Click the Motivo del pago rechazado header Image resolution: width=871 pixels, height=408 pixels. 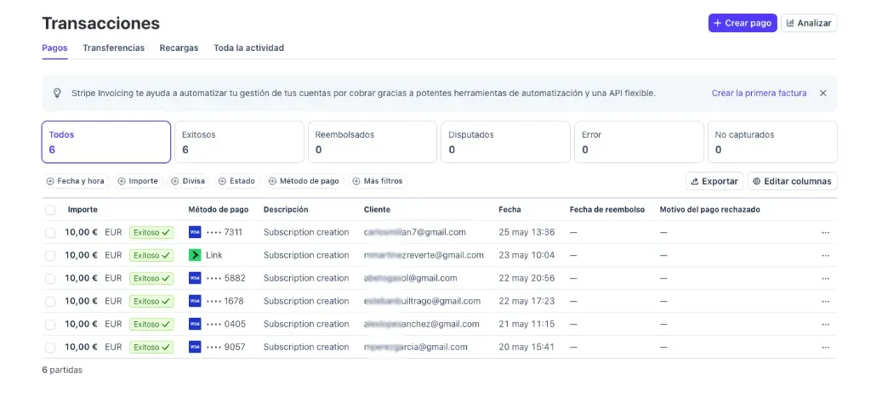710,210
